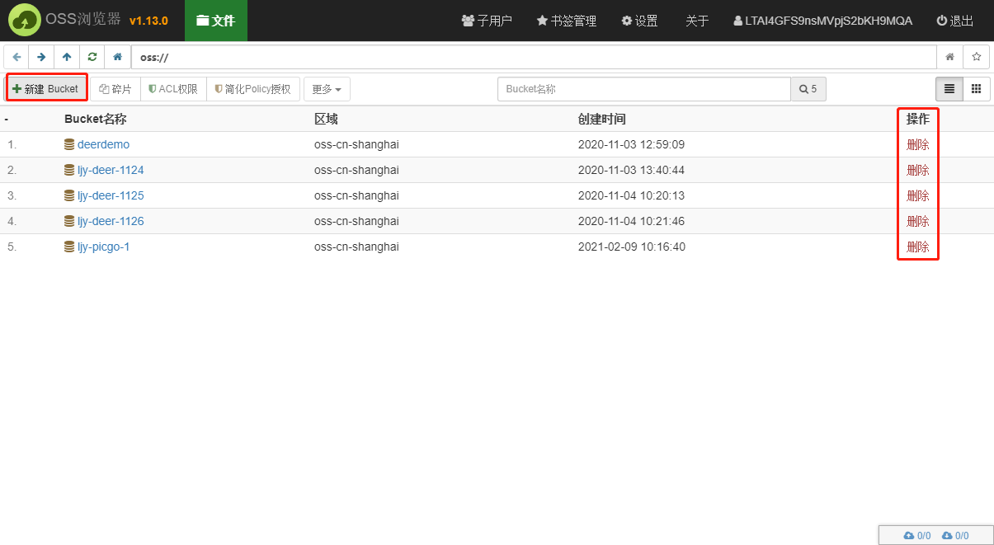The width and height of the screenshot is (994, 545).
Task: Open 书签管理
Action: tap(566, 21)
